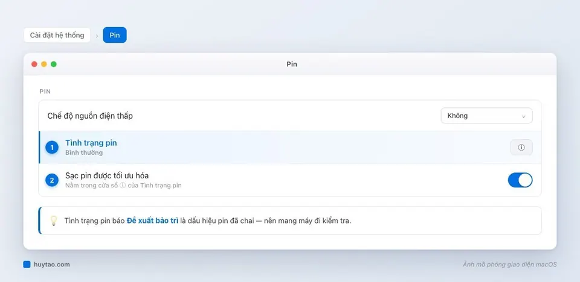
Task: Click the Đề xuất bảo trì highlighted text
Action: tap(152, 221)
